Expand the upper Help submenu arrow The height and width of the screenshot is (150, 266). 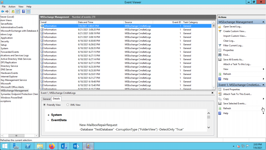(263, 79)
